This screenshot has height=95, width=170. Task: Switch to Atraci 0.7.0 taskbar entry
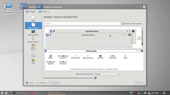coord(37,93)
